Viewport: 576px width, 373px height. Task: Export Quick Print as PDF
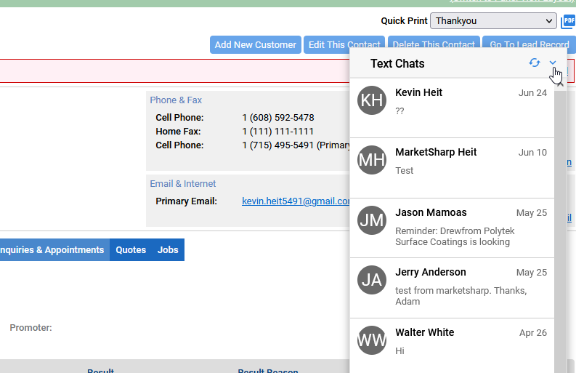click(x=568, y=21)
